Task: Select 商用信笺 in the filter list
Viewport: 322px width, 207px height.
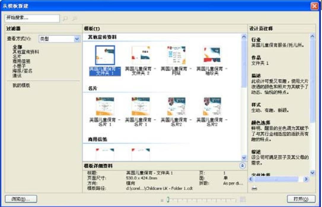Action: (21, 61)
